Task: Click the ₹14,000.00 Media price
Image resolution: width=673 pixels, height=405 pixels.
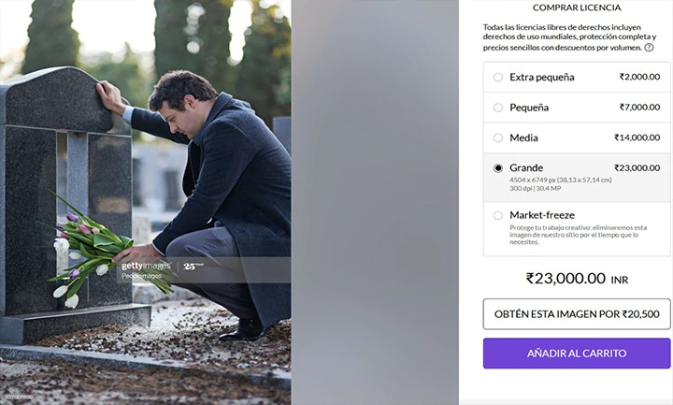Action: (637, 137)
